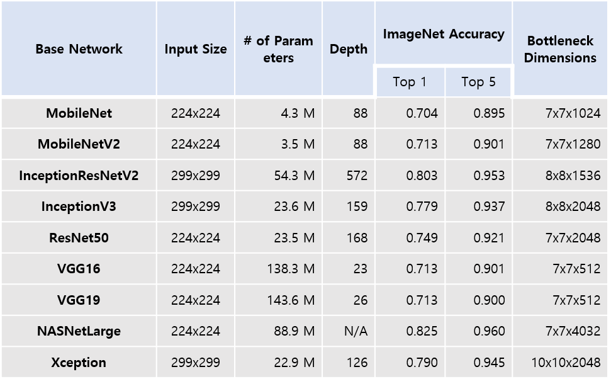611x379 pixels.
Task: Click the N/A depth cell
Action: (x=356, y=331)
